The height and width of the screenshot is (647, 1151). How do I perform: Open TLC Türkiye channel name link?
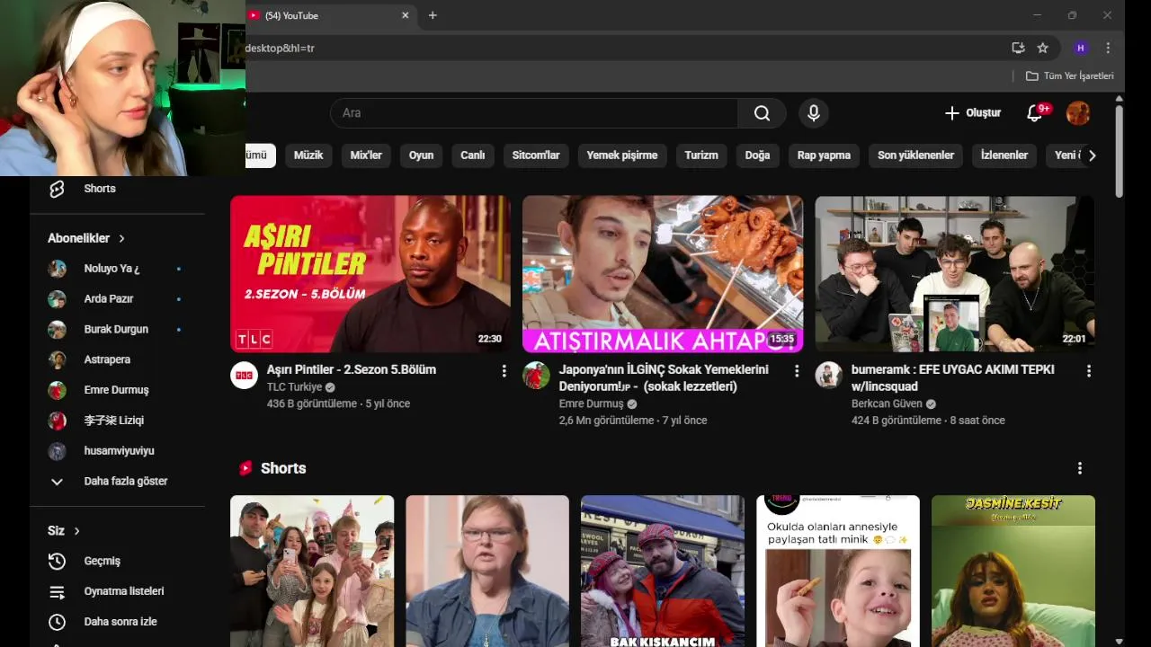click(x=294, y=387)
